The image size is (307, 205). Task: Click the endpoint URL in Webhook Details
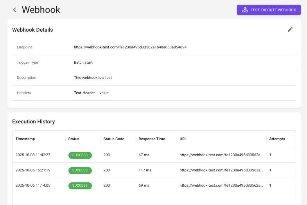click(x=130, y=47)
